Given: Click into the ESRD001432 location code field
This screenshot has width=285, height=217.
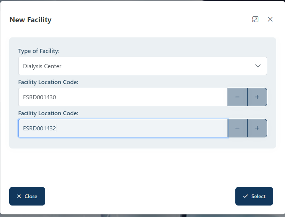Looking at the screenshot, I should click(122, 128).
